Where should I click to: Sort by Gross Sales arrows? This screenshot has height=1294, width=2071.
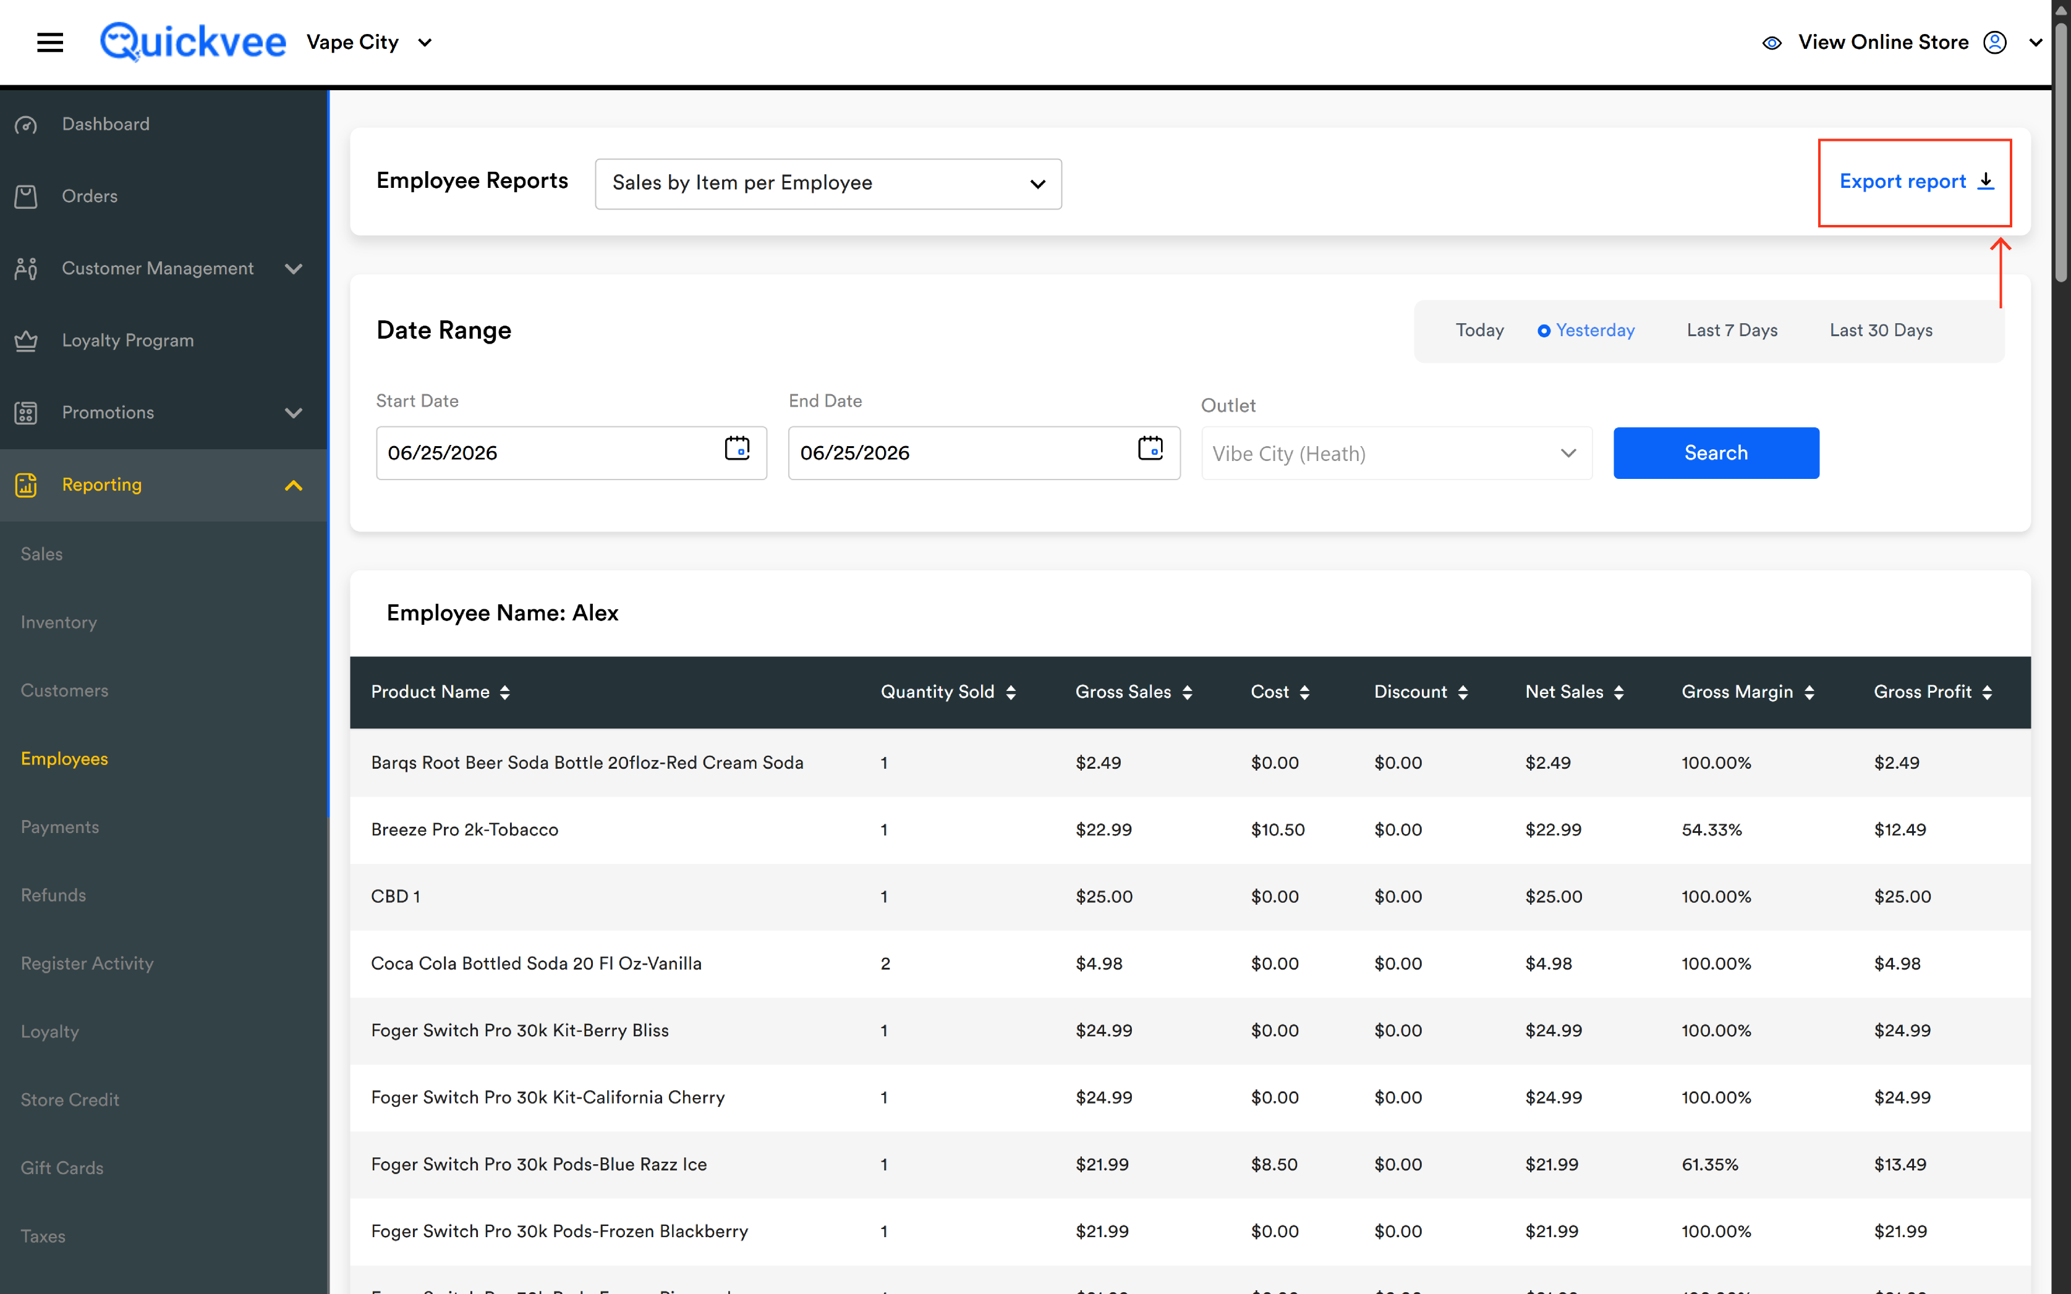(x=1188, y=692)
